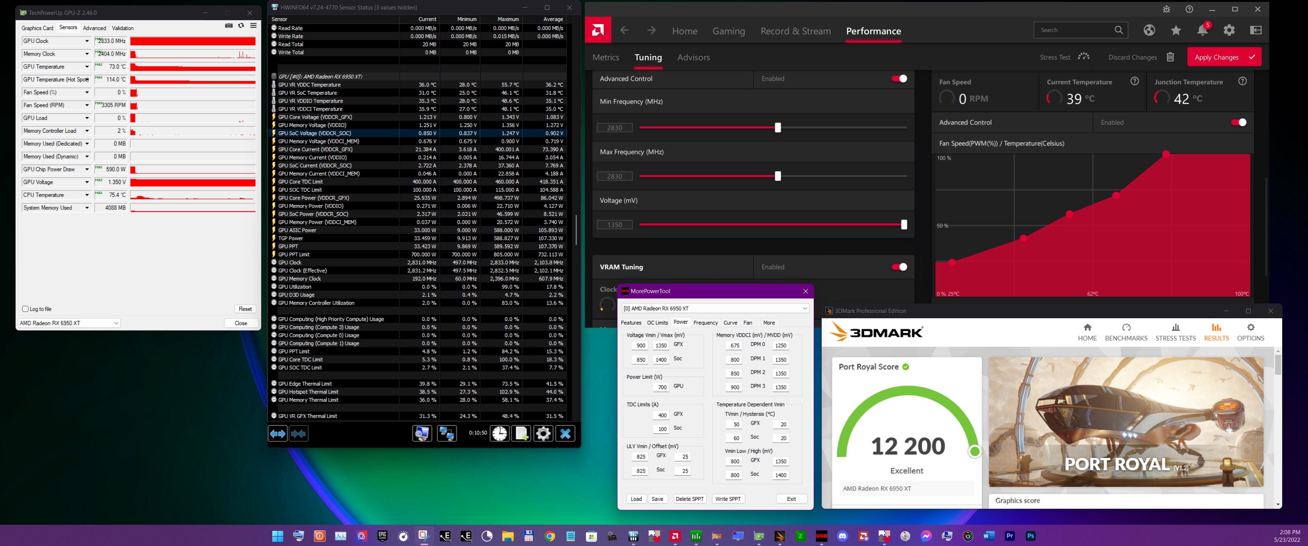The height and width of the screenshot is (546, 1308).
Task: Open AMD Software settings gear
Action: click(x=1229, y=30)
